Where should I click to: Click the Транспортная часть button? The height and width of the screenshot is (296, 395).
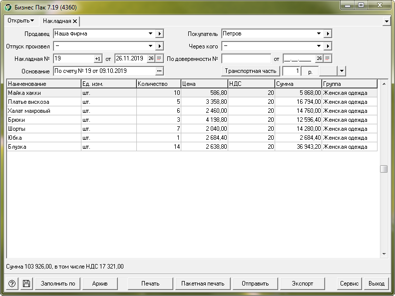(251, 71)
